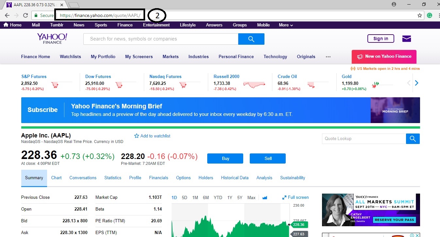Open the Summary tab
440x237 pixels.
tap(34, 178)
